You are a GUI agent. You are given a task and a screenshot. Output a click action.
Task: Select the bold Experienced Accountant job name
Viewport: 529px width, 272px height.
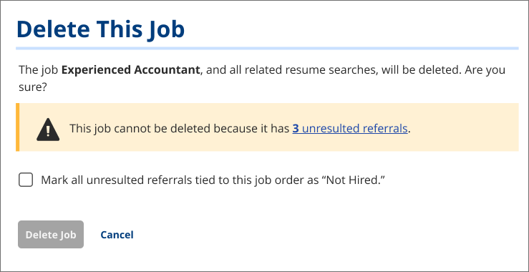pos(131,70)
